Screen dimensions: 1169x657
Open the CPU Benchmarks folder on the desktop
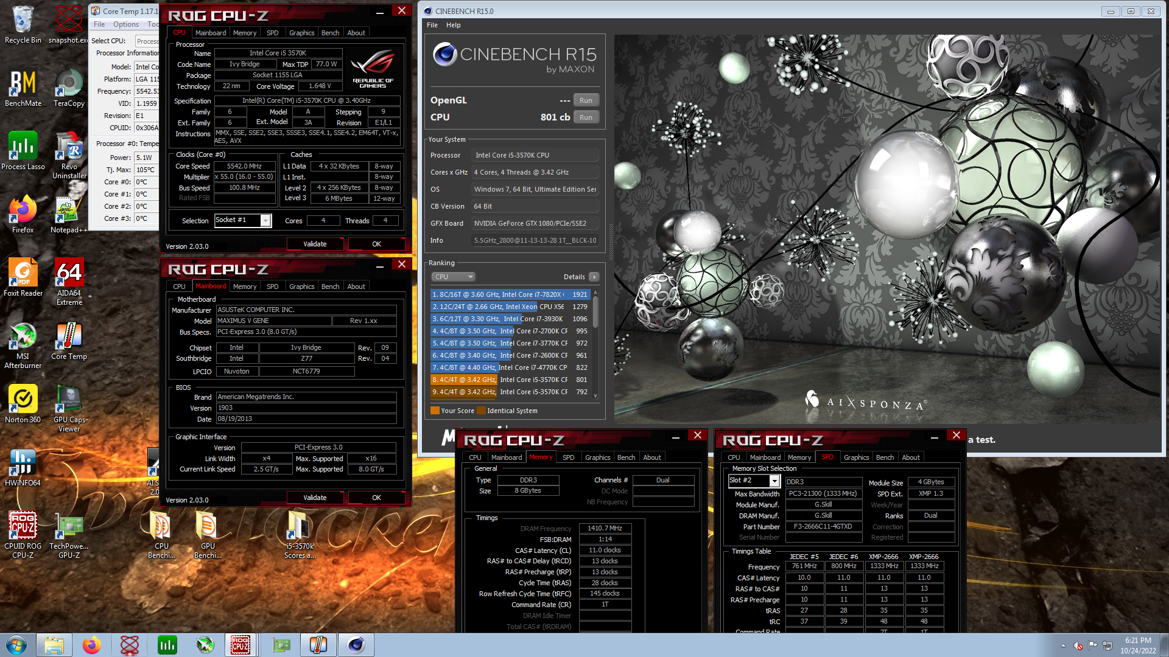click(161, 535)
